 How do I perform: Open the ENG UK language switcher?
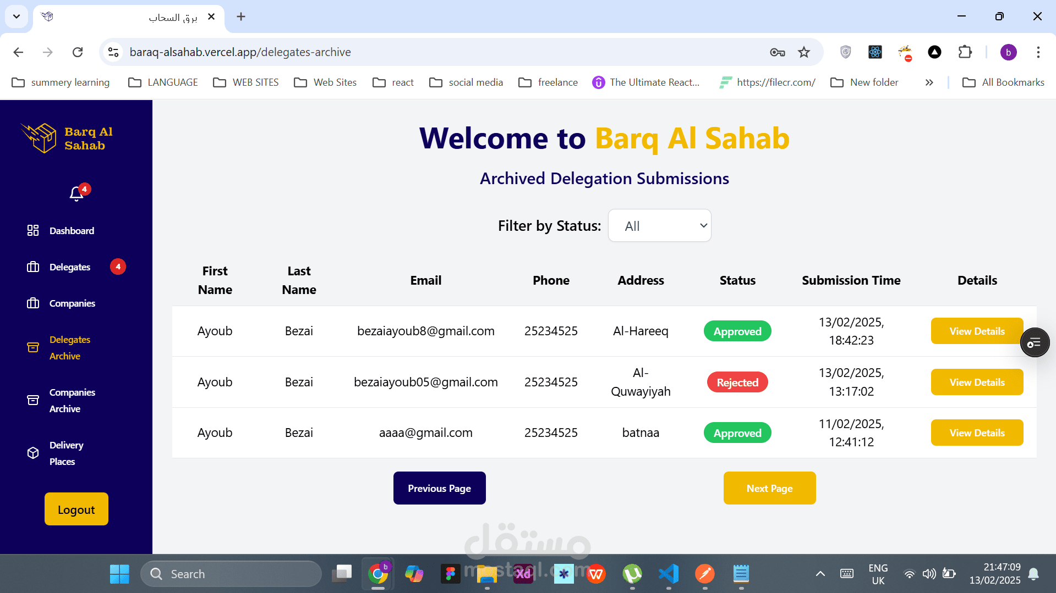click(x=878, y=574)
